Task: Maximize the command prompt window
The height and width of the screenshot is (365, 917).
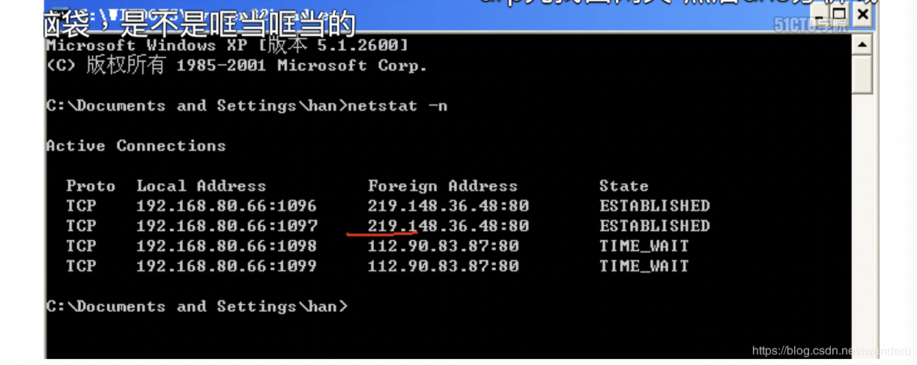Action: (x=839, y=13)
